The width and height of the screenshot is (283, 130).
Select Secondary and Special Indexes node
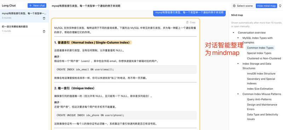(x=261, y=81)
